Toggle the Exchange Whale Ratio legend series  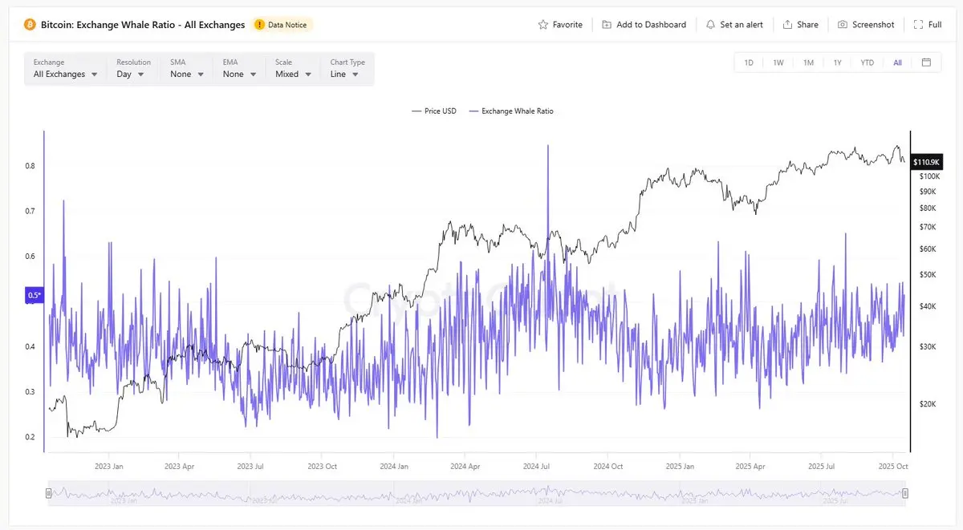tap(511, 111)
